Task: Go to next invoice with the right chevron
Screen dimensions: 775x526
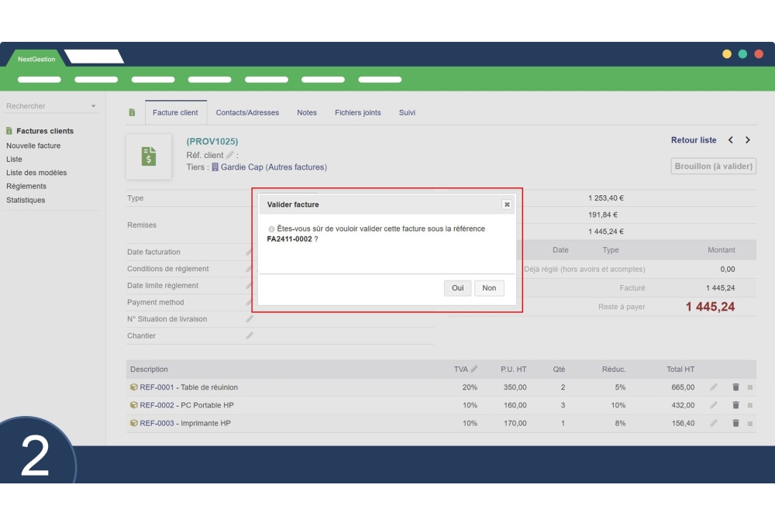Action: [x=747, y=140]
